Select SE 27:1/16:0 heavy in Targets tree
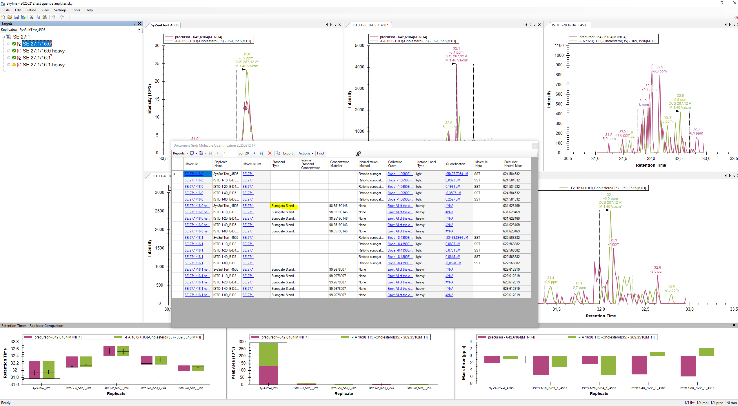Image resolution: width=738 pixels, height=406 pixels. (x=43, y=51)
